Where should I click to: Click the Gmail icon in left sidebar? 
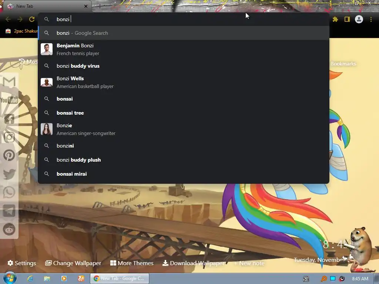pyautogui.click(x=9, y=82)
